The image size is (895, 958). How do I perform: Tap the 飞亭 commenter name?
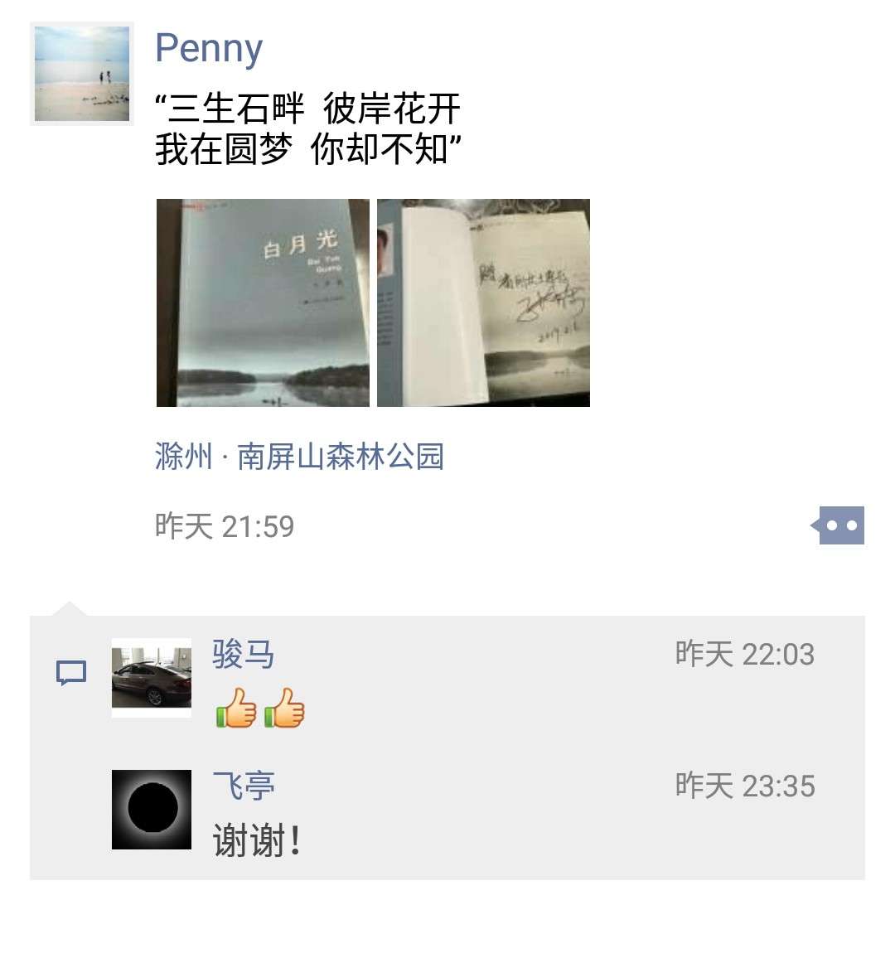[x=243, y=786]
